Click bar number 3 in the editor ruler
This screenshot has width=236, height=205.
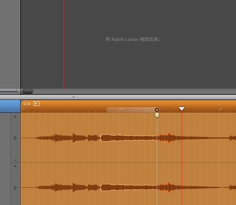221,109
